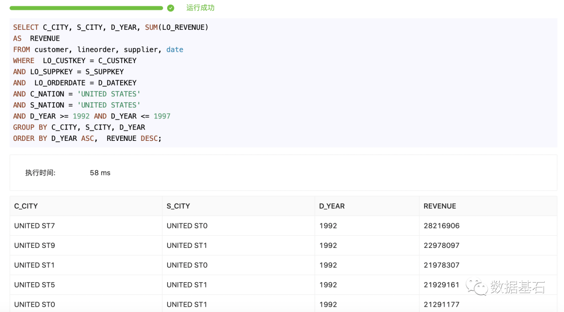Click the 执行时间 label
Viewport: 564px width, 312px height.
40,173
